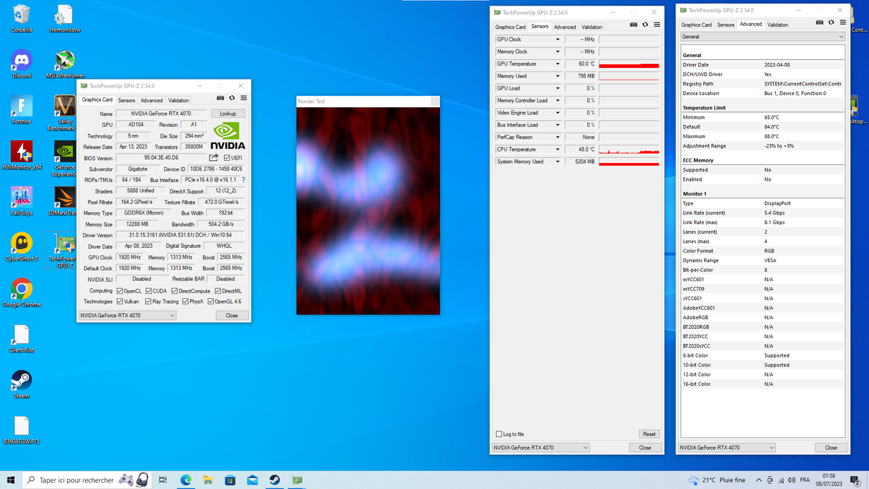Click Close button in the Graphics Card window
Screen dimensions: 869x489
pyautogui.click(x=232, y=315)
